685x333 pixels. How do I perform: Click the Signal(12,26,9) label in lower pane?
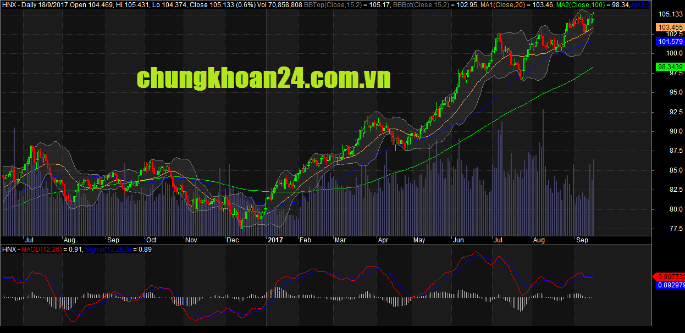tap(100, 249)
